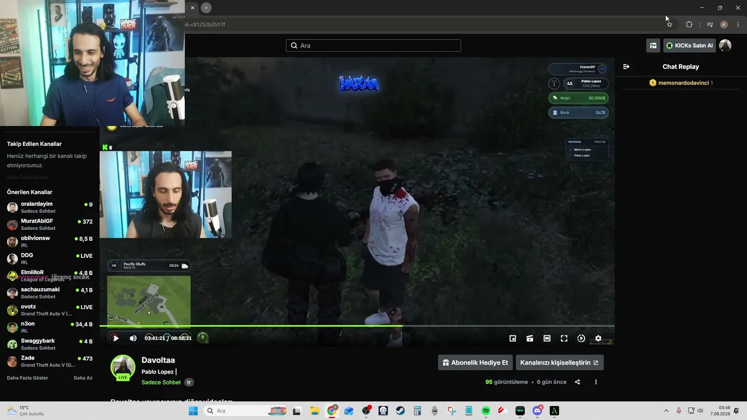Viewport: 747px width, 420px height.
Task: Click the Davoltaa channel name
Action: pyautogui.click(x=158, y=360)
